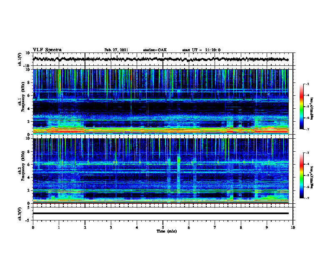
Task: Click time axis tick label "7"
Action: tap(215, 227)
